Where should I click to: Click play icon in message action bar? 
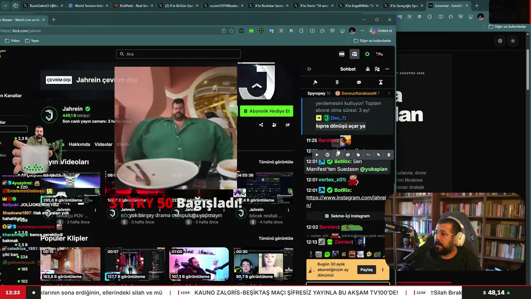(317, 155)
